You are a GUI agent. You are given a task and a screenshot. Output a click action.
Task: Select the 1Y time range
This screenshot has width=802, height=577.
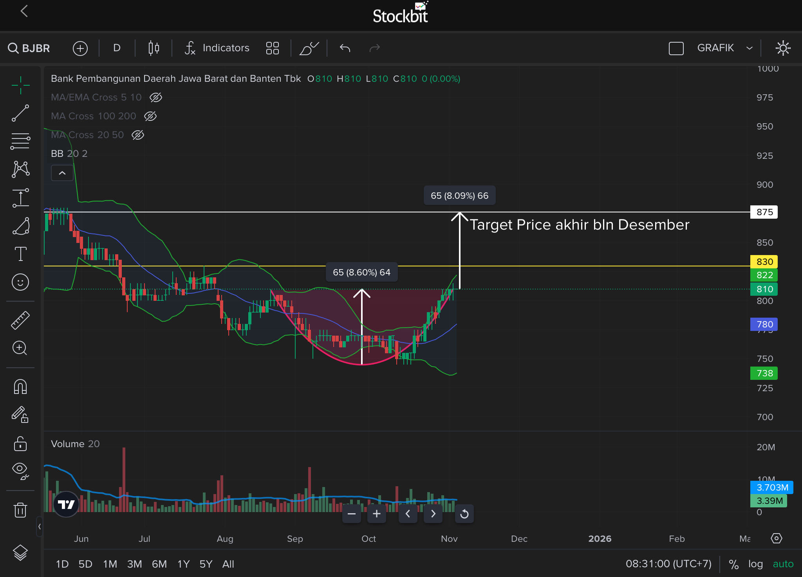[183, 564]
